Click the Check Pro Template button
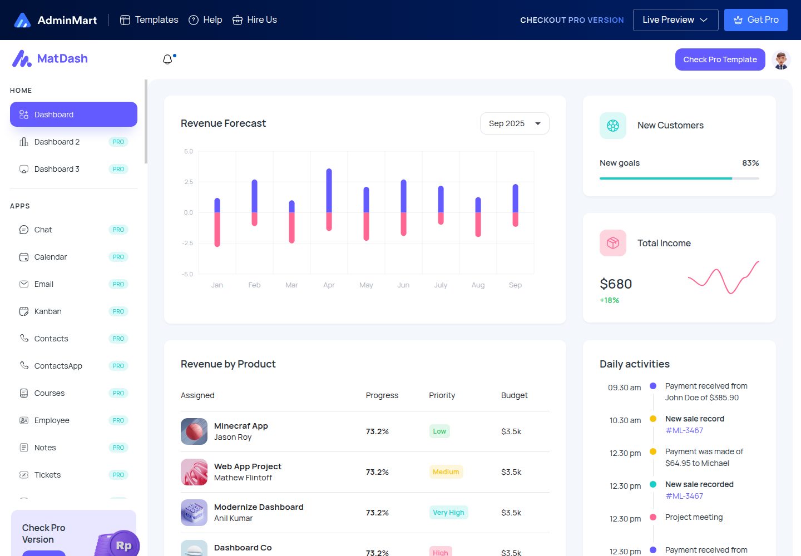Screen dimensions: 801x556 (720, 59)
